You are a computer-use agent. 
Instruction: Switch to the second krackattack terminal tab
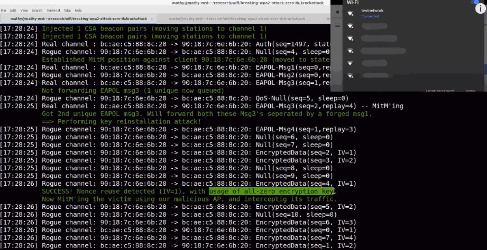[239, 19]
